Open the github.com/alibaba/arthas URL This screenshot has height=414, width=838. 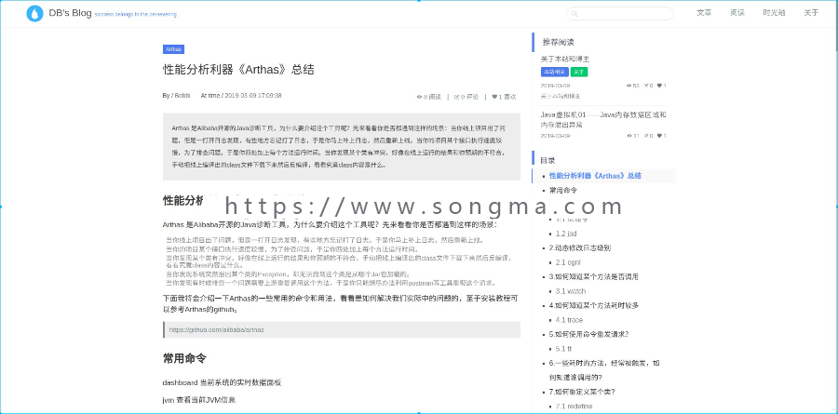pos(216,329)
